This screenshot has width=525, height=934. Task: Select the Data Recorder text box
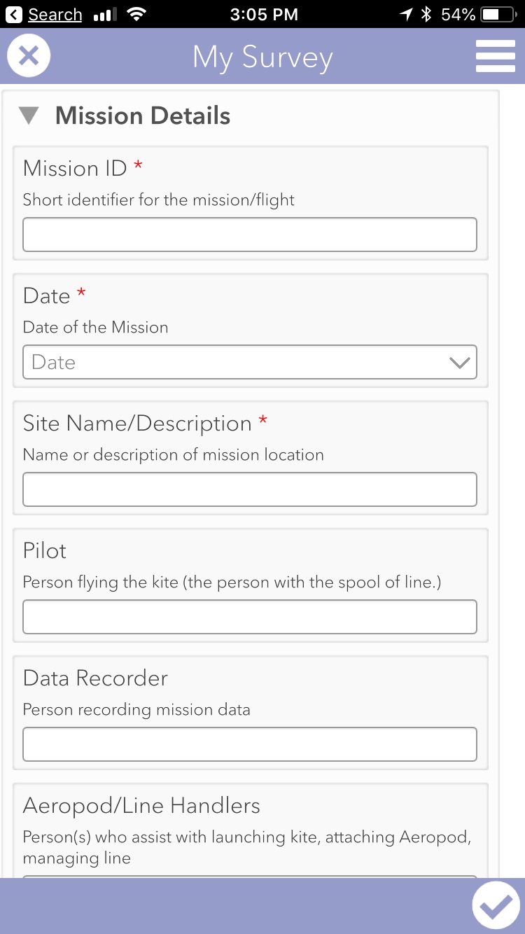point(250,744)
